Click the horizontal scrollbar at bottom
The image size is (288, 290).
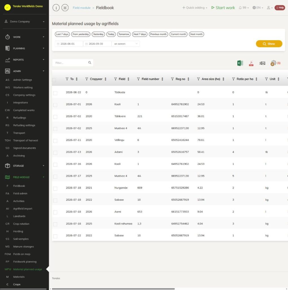tap(113, 289)
